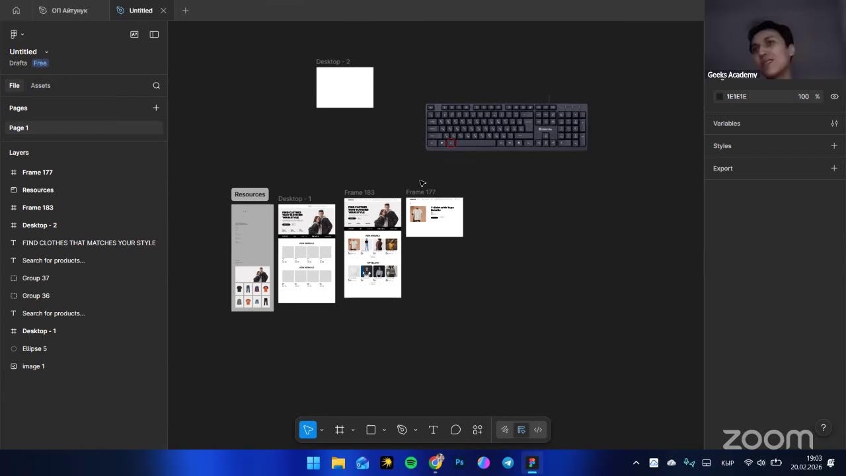
Task: Switch the КЫР keyboard language
Action: tap(728, 463)
